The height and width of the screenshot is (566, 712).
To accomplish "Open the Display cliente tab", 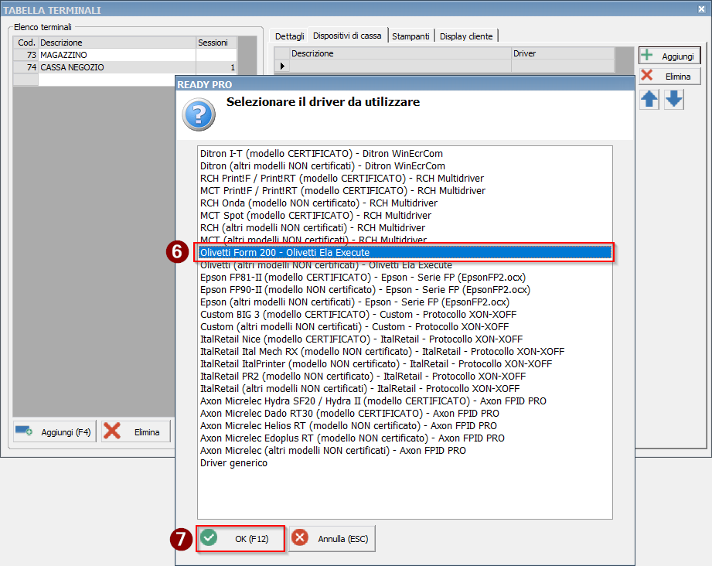I will (466, 36).
